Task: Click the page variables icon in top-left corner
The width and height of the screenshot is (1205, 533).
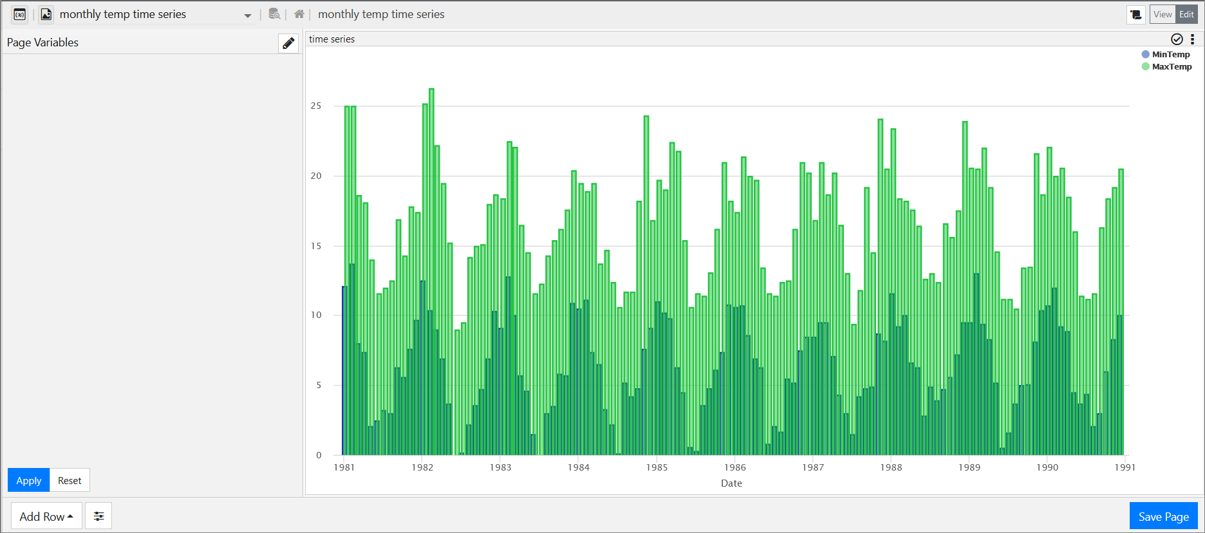Action: click(20, 14)
